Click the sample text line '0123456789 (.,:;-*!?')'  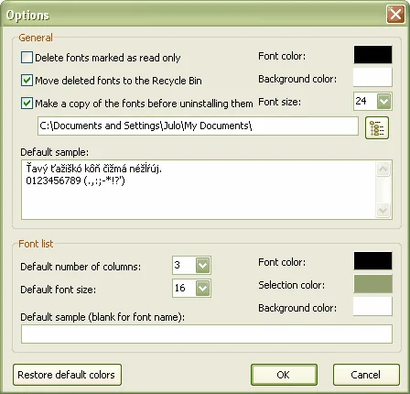[75, 181]
